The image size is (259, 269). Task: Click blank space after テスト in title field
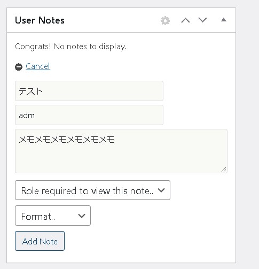103,91
